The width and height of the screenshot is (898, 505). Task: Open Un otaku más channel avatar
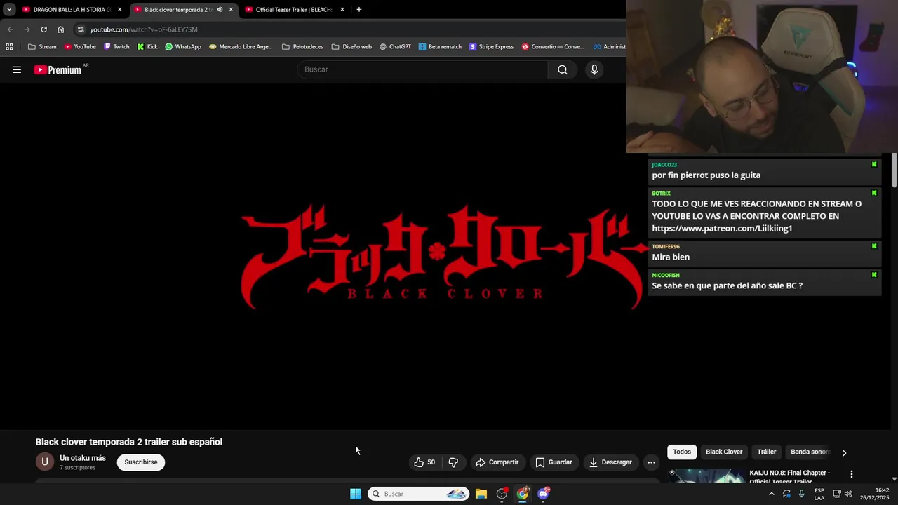click(44, 462)
